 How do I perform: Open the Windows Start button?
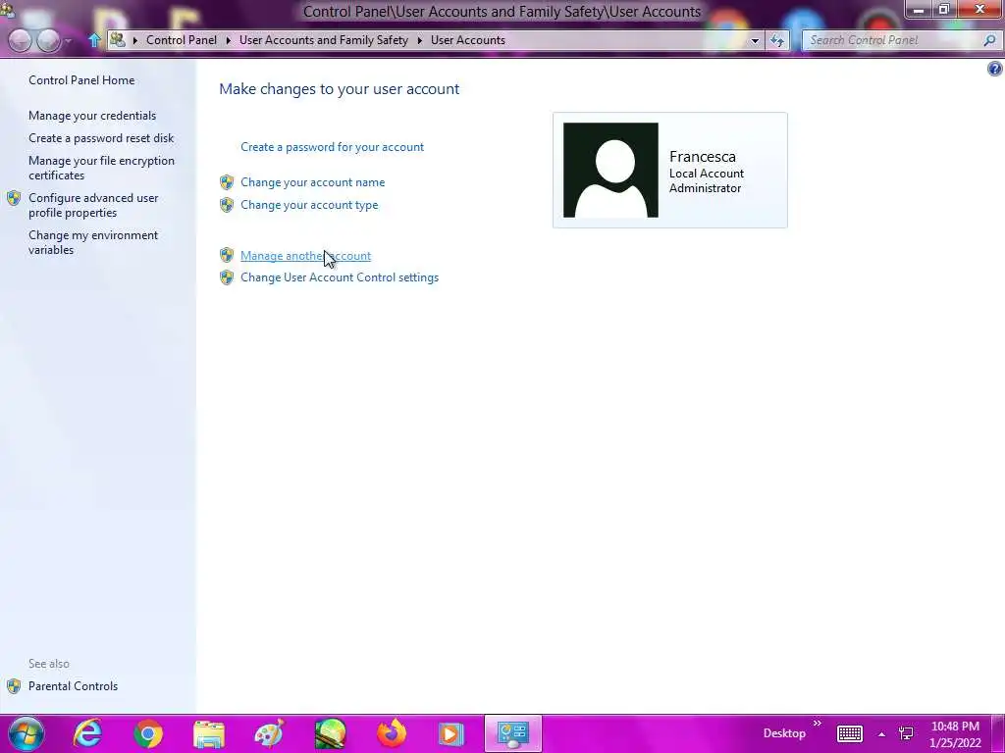point(26,733)
